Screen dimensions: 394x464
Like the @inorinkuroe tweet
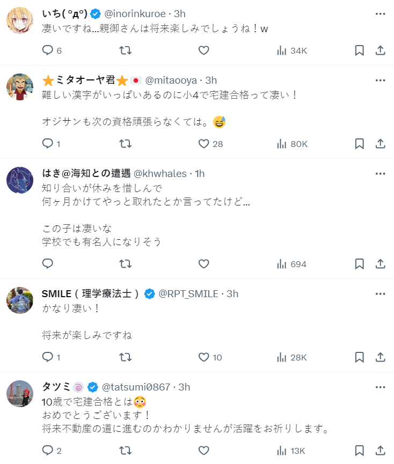pyautogui.click(x=203, y=50)
